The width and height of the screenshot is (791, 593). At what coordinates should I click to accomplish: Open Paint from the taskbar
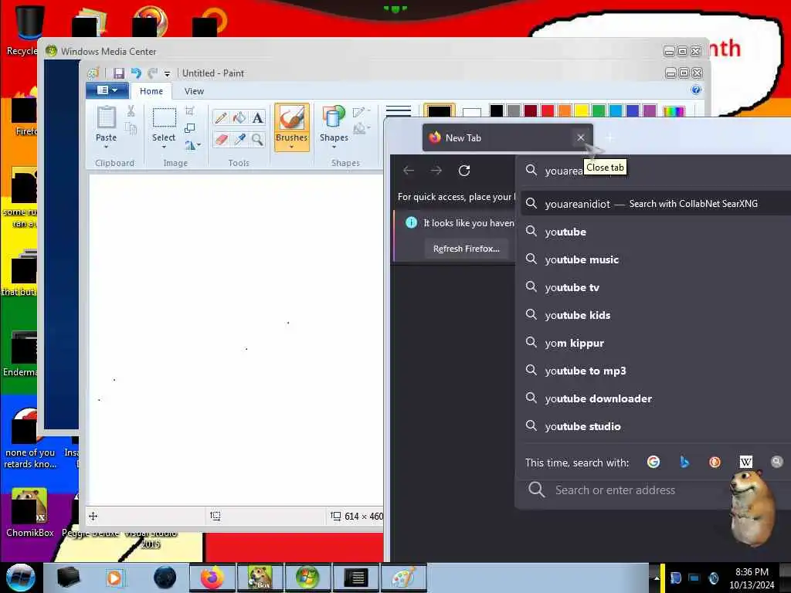click(x=403, y=578)
